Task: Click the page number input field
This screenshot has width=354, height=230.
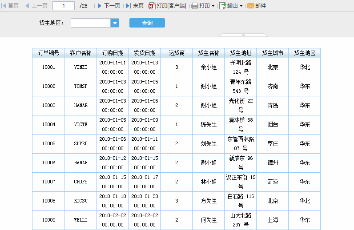Action: click(x=64, y=6)
